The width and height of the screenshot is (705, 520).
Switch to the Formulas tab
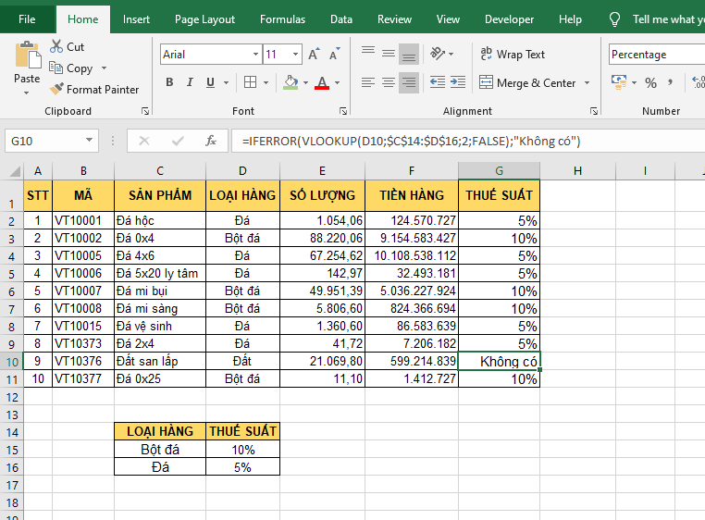[x=282, y=19]
